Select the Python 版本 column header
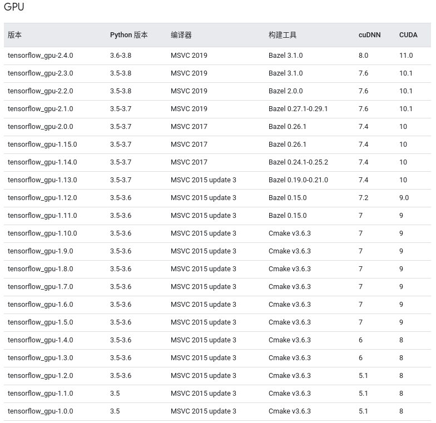 [129, 35]
